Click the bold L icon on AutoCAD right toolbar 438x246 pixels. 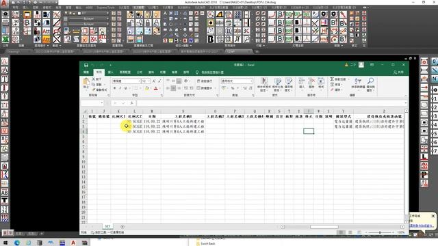click(424, 157)
